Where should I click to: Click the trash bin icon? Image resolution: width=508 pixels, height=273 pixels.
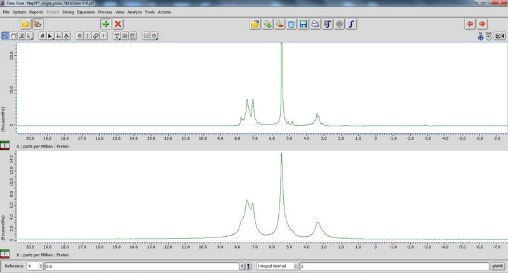click(291, 24)
